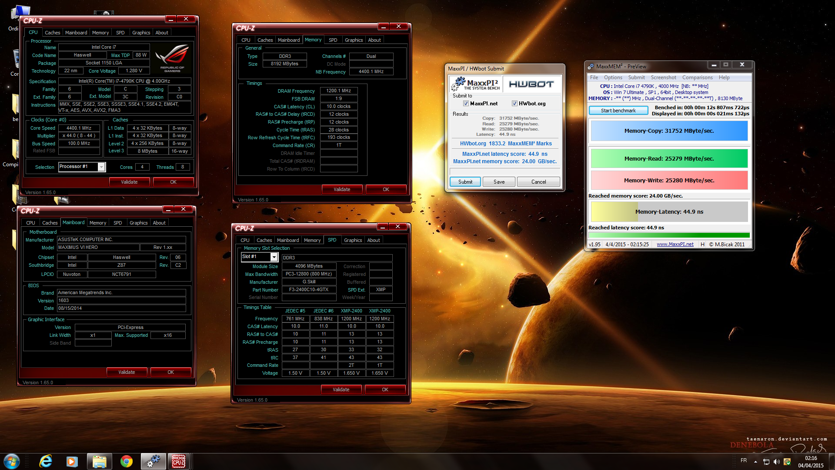
Task: Click the green progress bar in MaxxMEM²
Action: [669, 235]
